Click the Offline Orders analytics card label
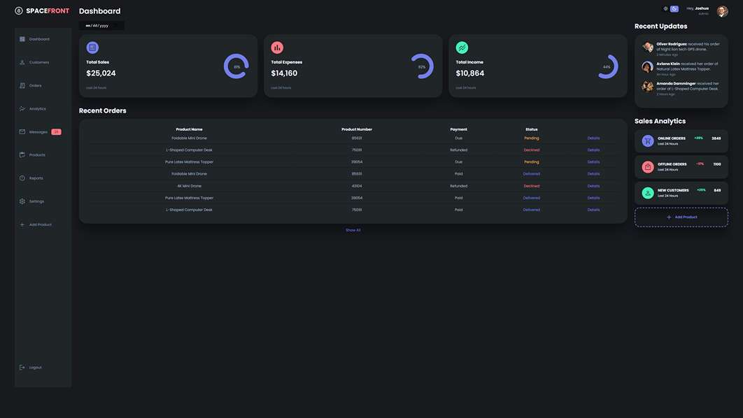The width and height of the screenshot is (743, 418). [672, 164]
